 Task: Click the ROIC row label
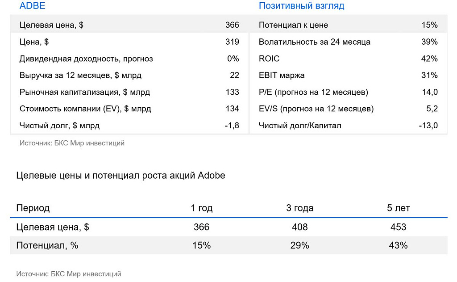point(269,59)
